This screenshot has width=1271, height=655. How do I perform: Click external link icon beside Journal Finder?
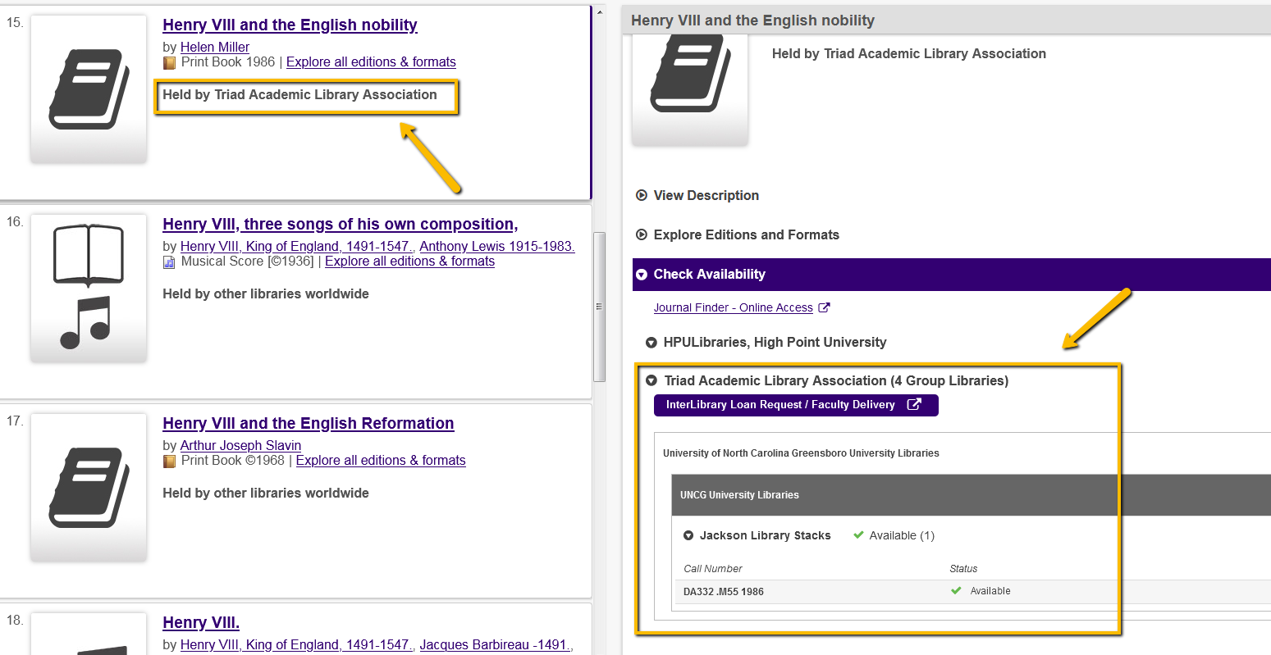click(825, 308)
